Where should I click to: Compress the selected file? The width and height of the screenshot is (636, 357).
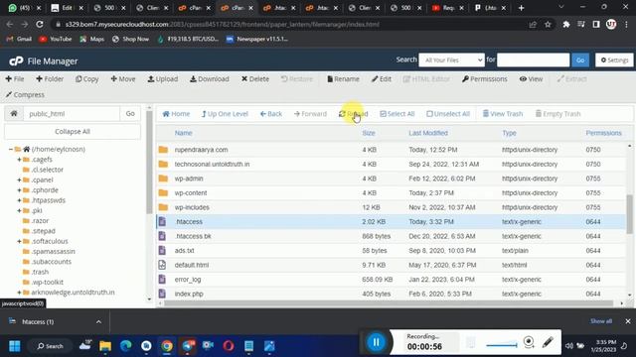pyautogui.click(x=25, y=95)
